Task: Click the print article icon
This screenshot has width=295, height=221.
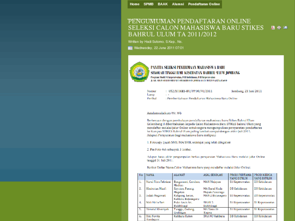Action: pyautogui.click(x=279, y=28)
